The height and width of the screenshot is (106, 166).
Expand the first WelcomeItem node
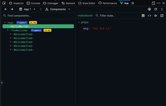coord(11,34)
